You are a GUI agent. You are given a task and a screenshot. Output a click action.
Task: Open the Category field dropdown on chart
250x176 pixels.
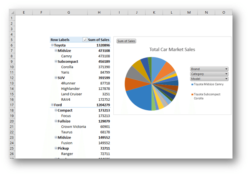pyautogui.click(x=226, y=74)
